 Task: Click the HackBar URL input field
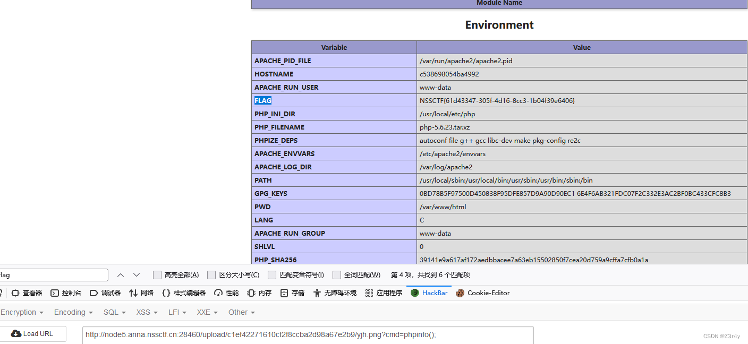click(x=308, y=335)
